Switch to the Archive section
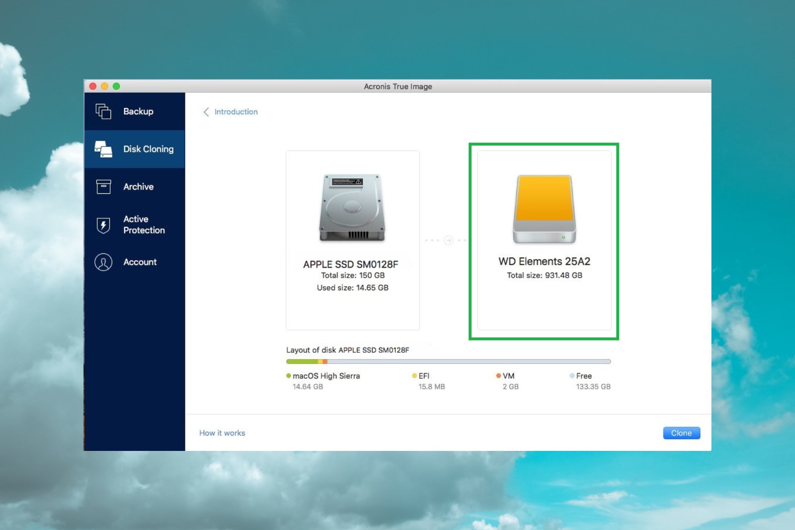This screenshot has width=795, height=530. click(135, 187)
